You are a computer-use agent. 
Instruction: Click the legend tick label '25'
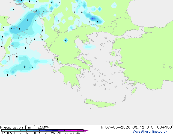click(53, 133)
